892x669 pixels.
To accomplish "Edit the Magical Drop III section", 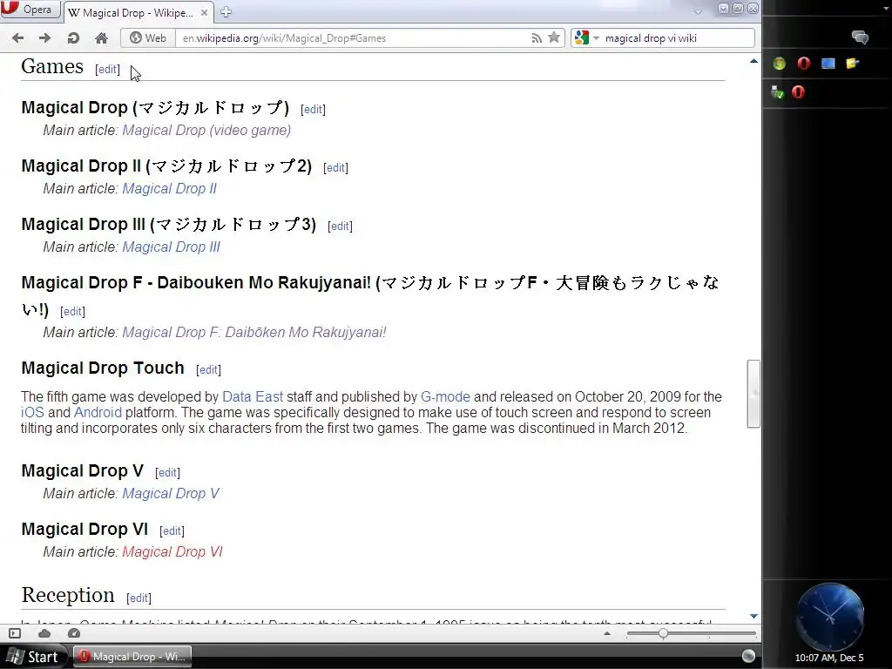I will click(341, 226).
